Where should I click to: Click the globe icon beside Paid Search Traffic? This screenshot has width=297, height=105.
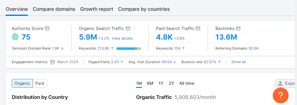[198, 29]
